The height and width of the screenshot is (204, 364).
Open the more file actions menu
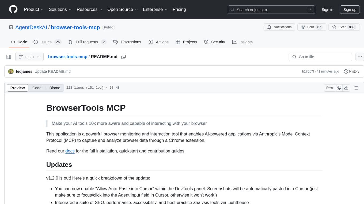pyautogui.click(x=359, y=57)
